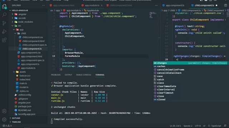Open the Extensions view
The height and width of the screenshot is (128, 229).
(4, 40)
